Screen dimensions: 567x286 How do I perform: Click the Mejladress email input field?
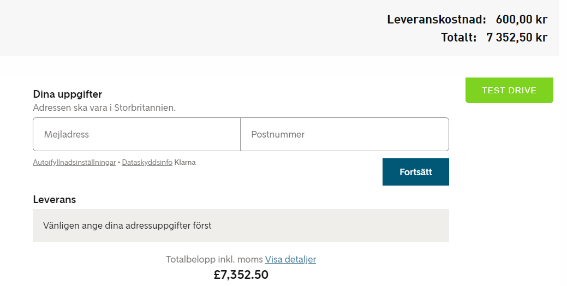(x=136, y=134)
